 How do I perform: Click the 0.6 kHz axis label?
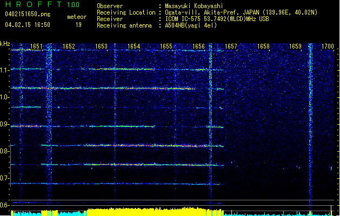[4, 205]
